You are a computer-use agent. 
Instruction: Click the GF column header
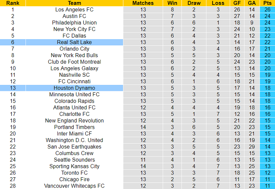click(x=236, y=3)
